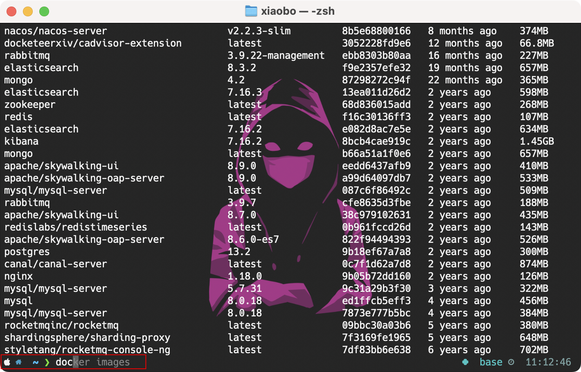Click image ID '8b5e68800166'
The width and height of the screenshot is (581, 372).
[376, 31]
